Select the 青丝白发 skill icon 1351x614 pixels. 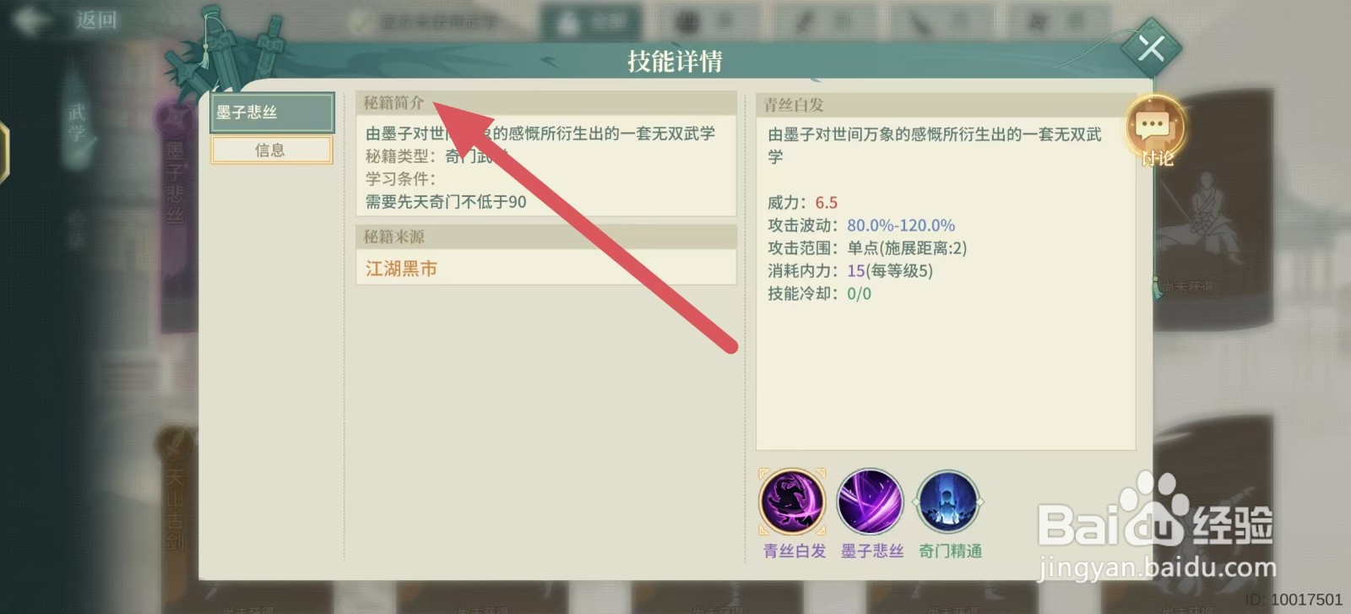pos(792,503)
